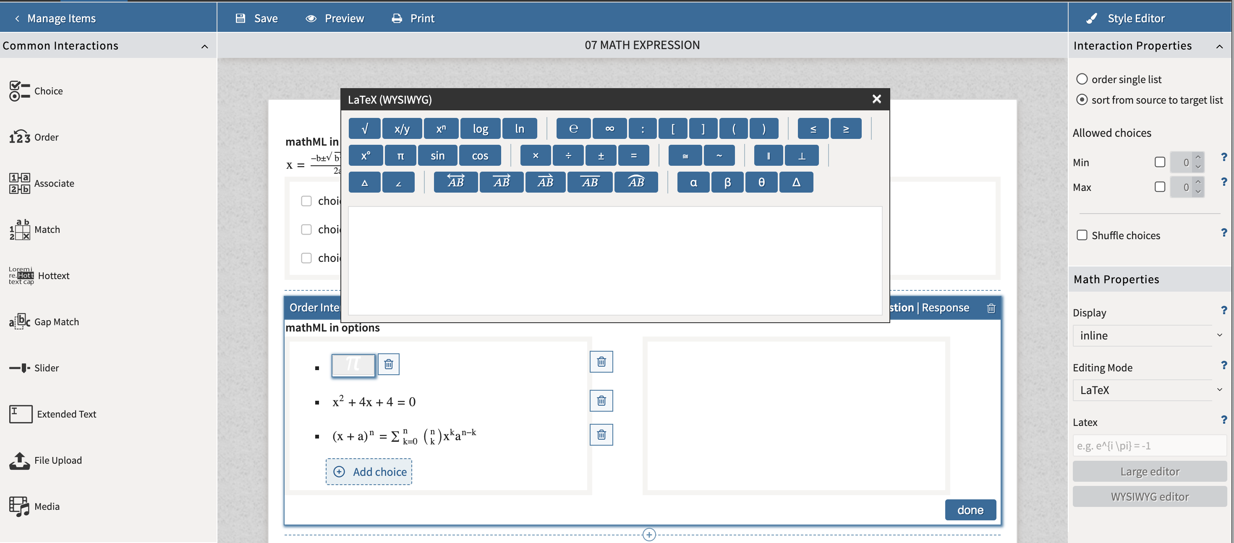Click the Latex expression input field
The height and width of the screenshot is (543, 1234).
1148,446
